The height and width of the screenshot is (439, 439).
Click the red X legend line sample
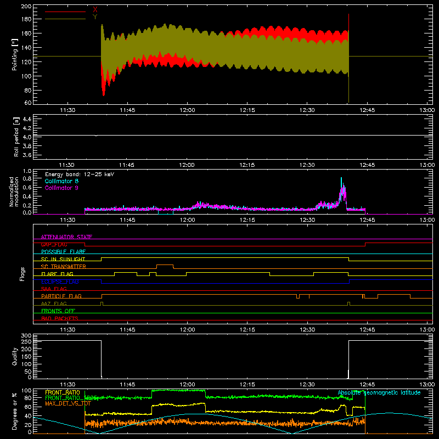click(65, 12)
